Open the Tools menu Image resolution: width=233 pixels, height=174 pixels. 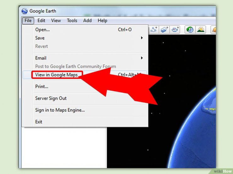click(72, 20)
